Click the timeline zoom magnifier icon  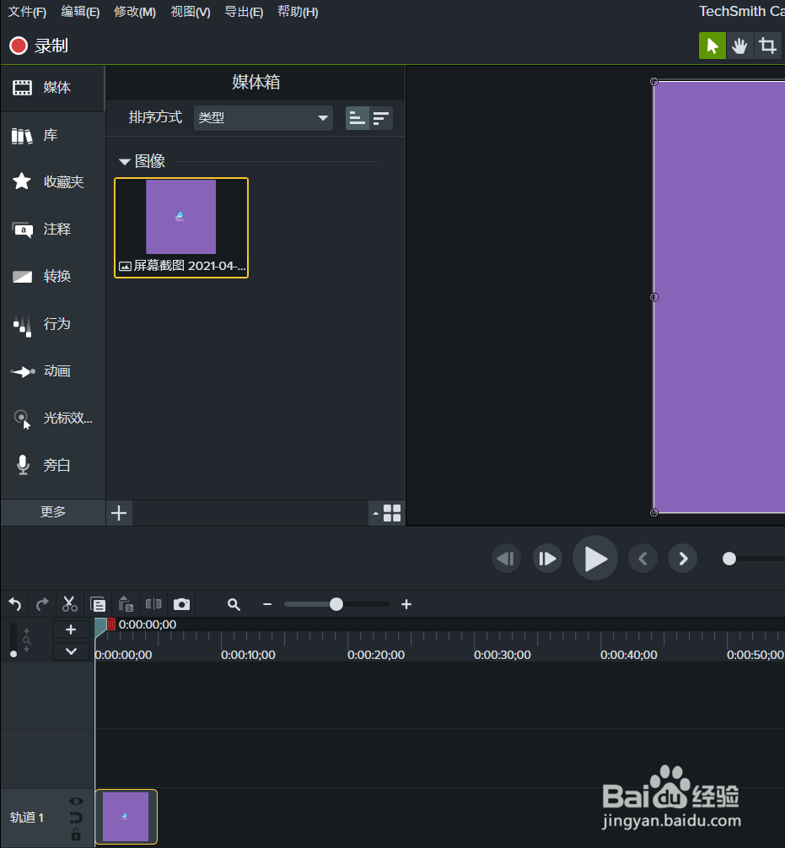tap(234, 605)
